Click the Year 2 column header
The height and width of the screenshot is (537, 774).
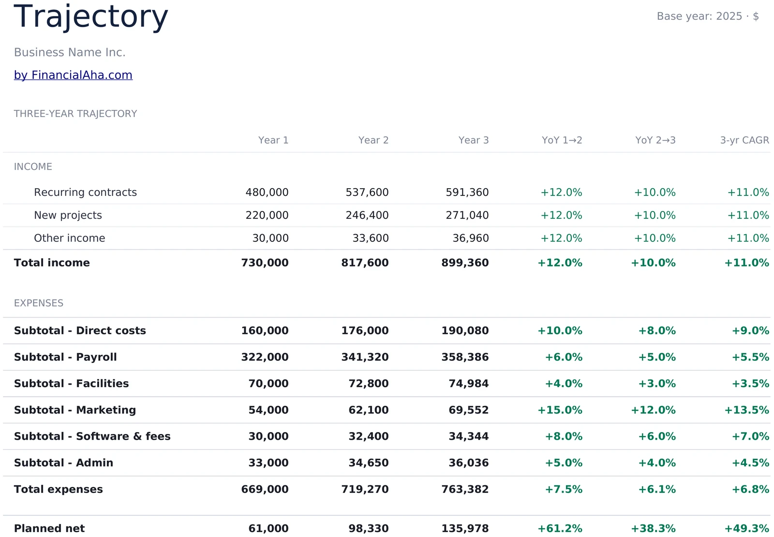point(373,140)
